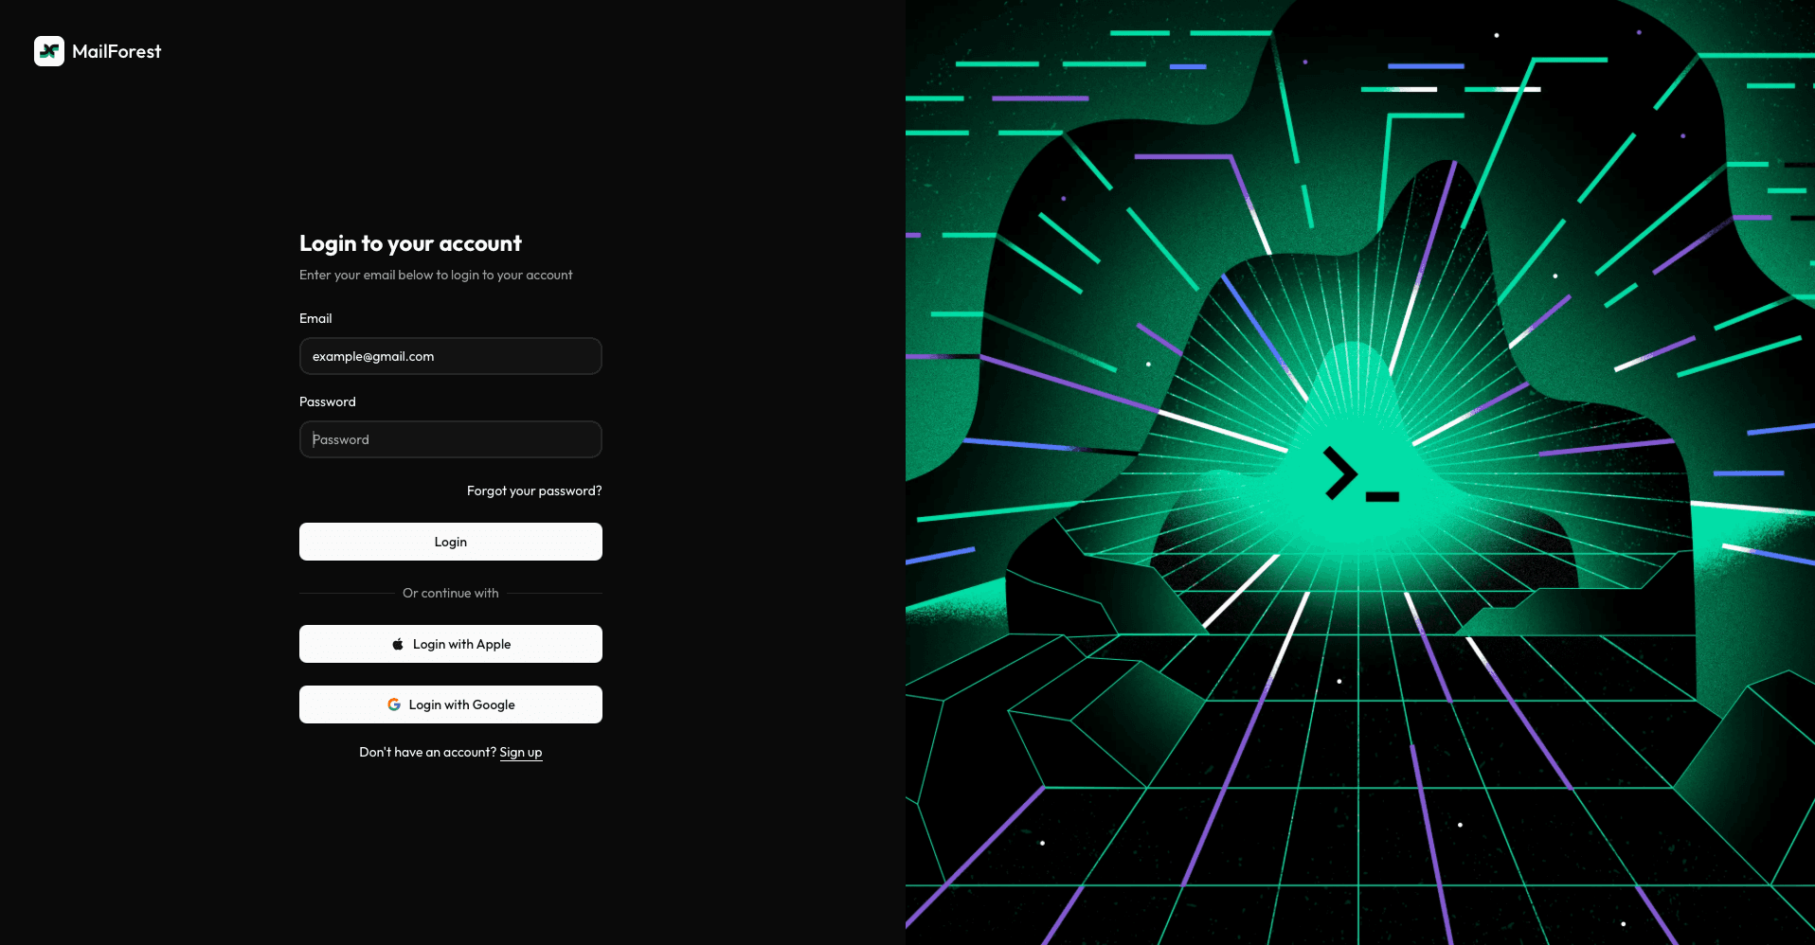Continue with Login with Google button

pyautogui.click(x=451, y=704)
